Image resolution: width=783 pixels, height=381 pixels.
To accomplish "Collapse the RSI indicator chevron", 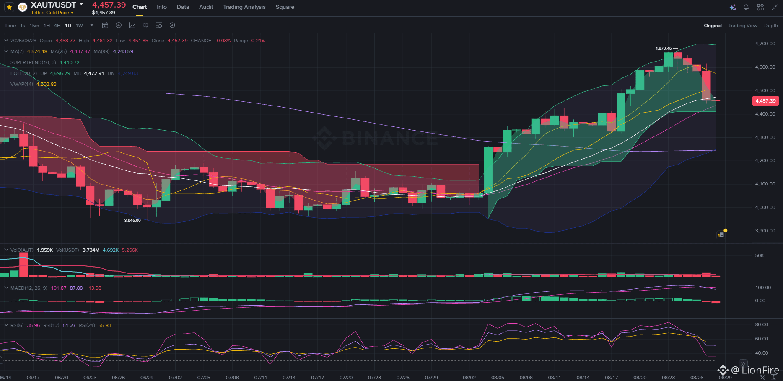I will 6,325.
